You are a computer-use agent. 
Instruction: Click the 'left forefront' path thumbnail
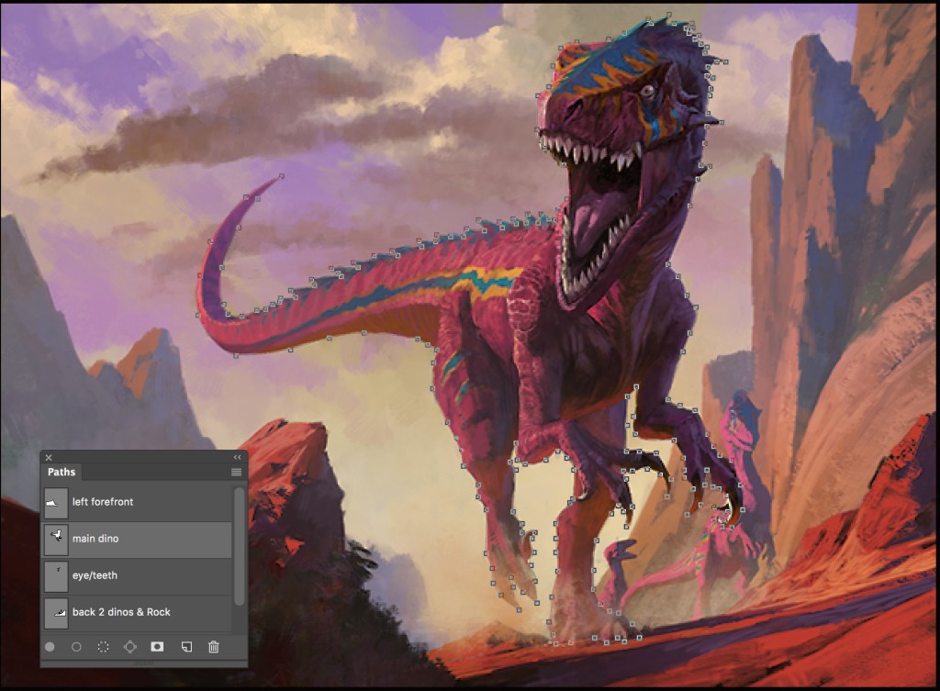56,502
